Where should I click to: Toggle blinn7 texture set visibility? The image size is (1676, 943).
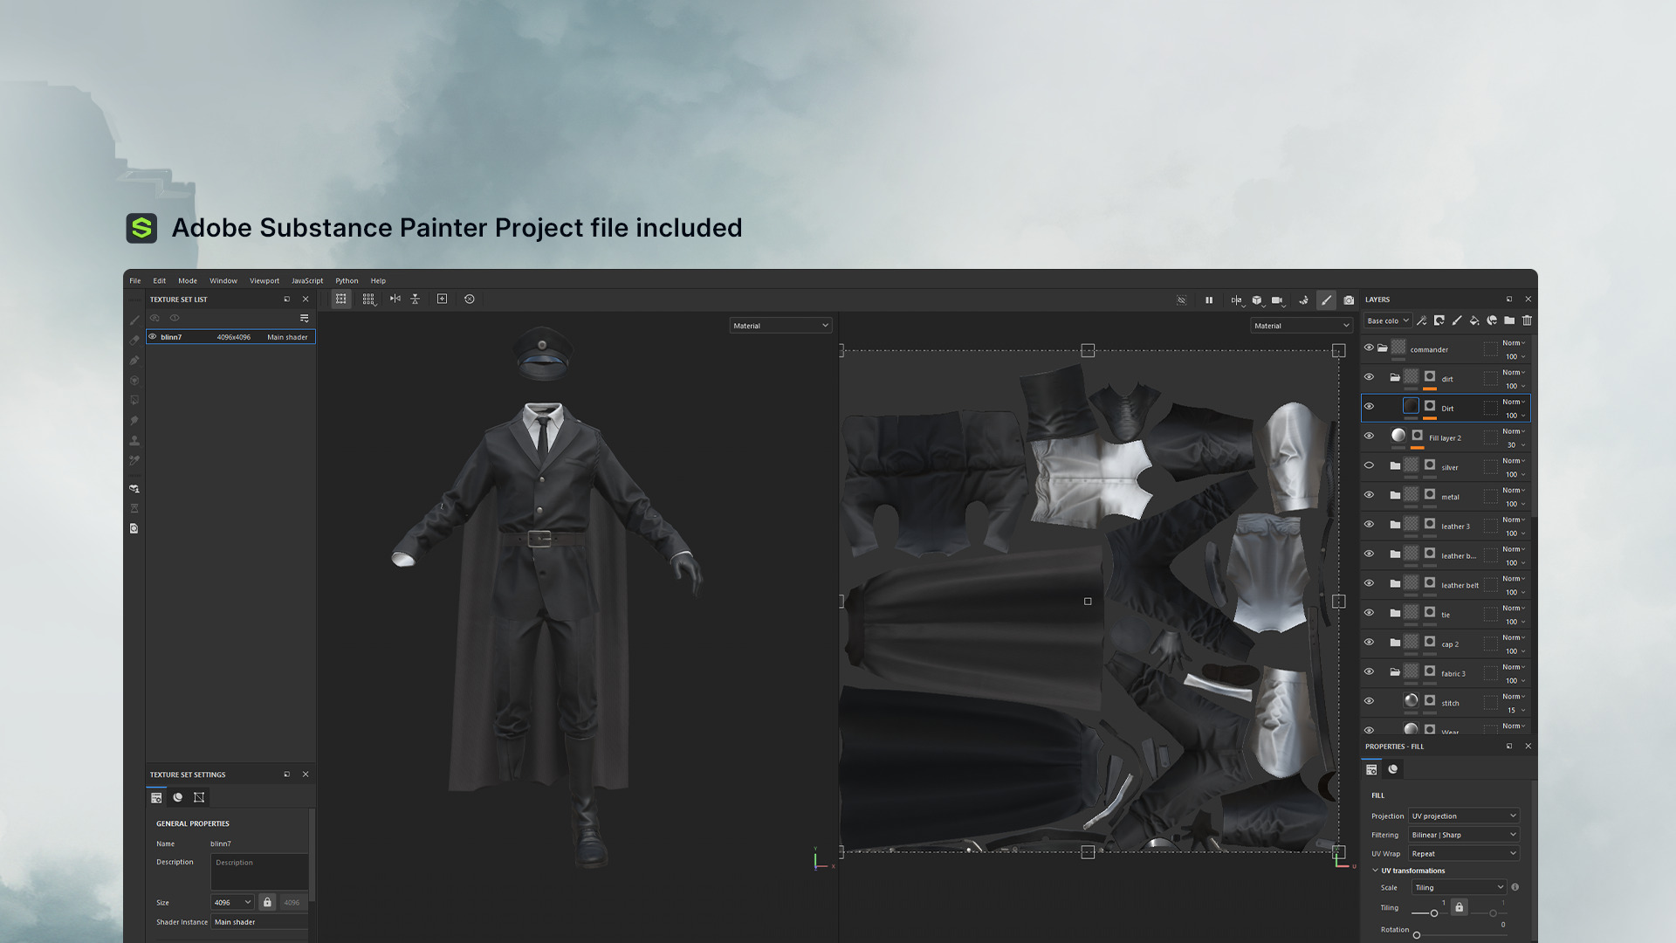153,337
